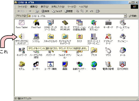This screenshot has height=101, width=139.
Task: Select the キーボード keyboard icon
Action: tap(108, 23)
